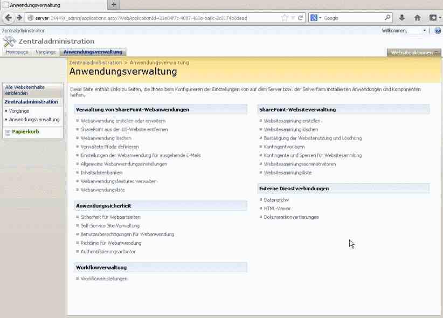Screen dimensions: 443x318
Task: Open the downloads arrow icon
Action: point(402,18)
